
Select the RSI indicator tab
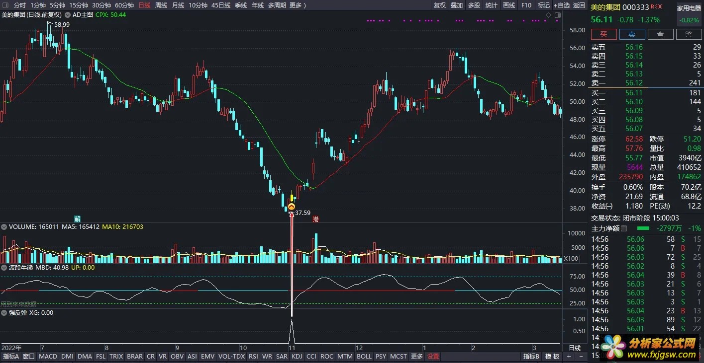254,357
